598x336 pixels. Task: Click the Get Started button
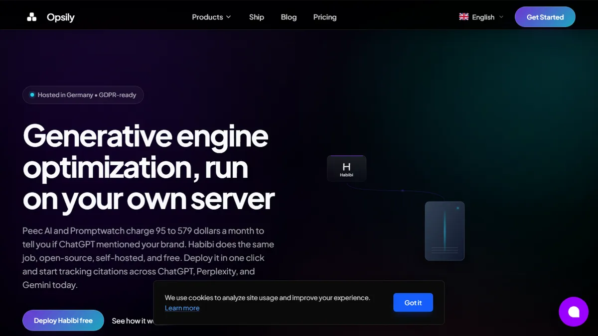click(545, 17)
